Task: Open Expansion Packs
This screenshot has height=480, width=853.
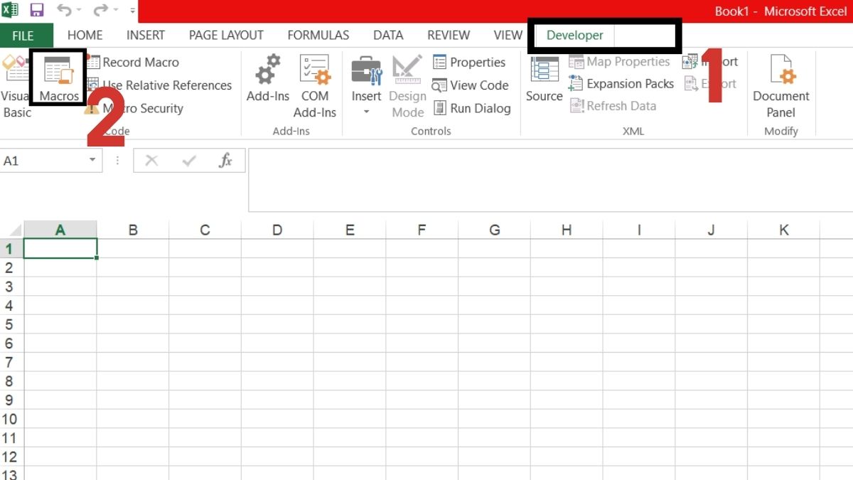Action: click(621, 84)
